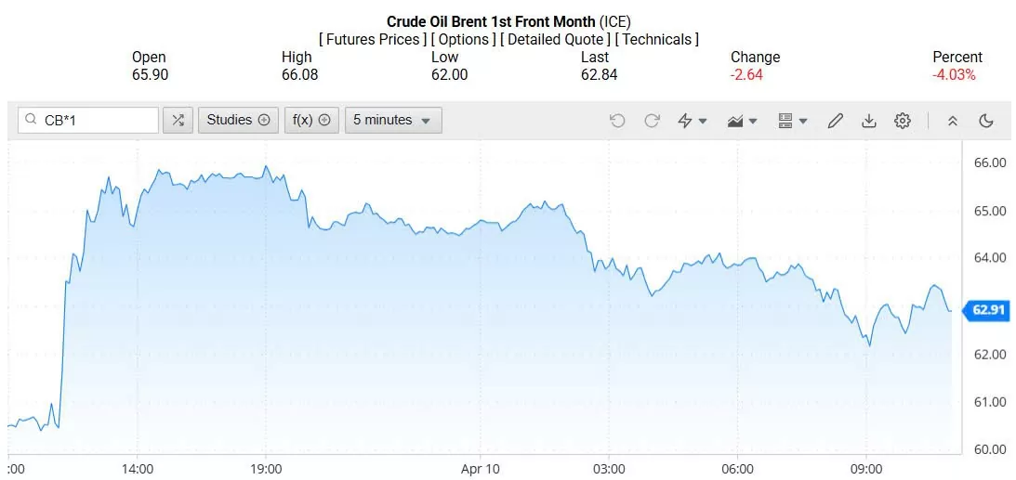Open the f(x) expressions menu
The height and width of the screenshot is (480, 1016).
tap(311, 120)
